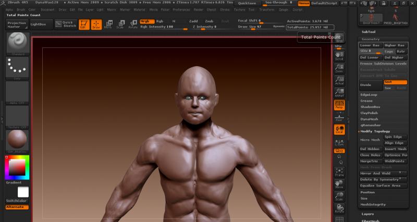The image size is (417, 222).
Task: Collapse the Geometry sub-palette
Action: 371,39
